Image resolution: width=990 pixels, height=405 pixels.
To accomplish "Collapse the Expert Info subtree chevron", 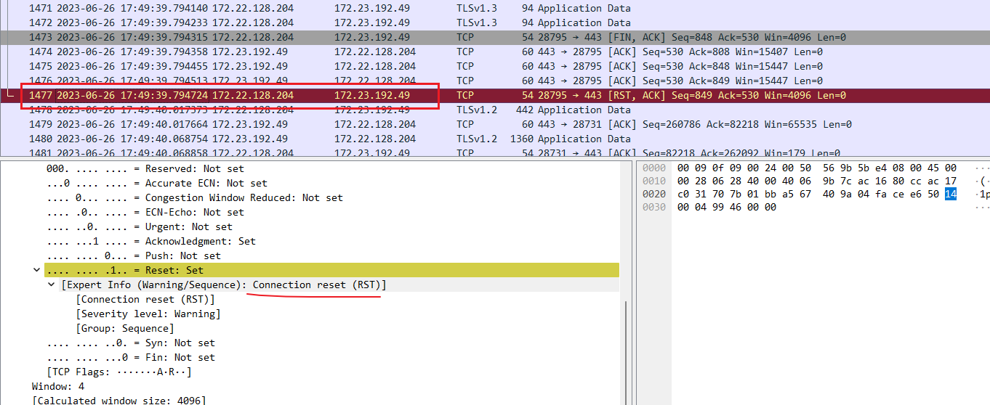I will pyautogui.click(x=51, y=285).
